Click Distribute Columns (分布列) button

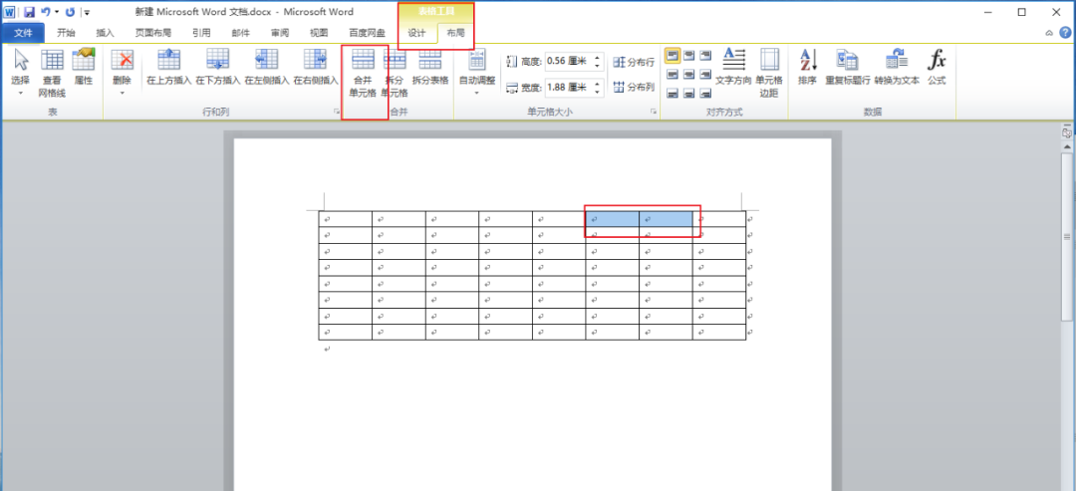pyautogui.click(x=634, y=88)
